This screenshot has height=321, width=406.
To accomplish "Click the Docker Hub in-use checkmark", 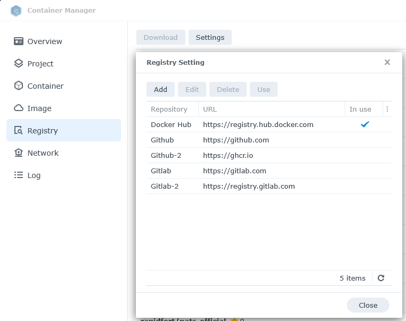I will click(364, 124).
